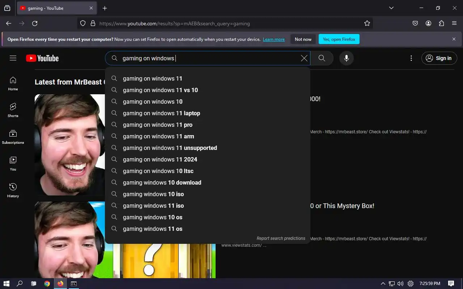Choose suggestion gaming windows 11 os
Viewport: 463px width, 289px height.
pos(208,229)
